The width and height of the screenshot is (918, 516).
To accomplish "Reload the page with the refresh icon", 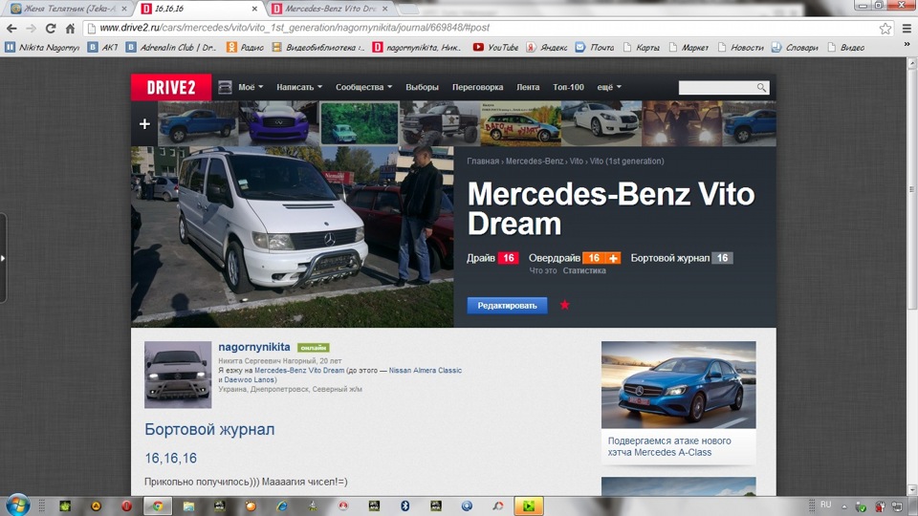I will [51, 28].
